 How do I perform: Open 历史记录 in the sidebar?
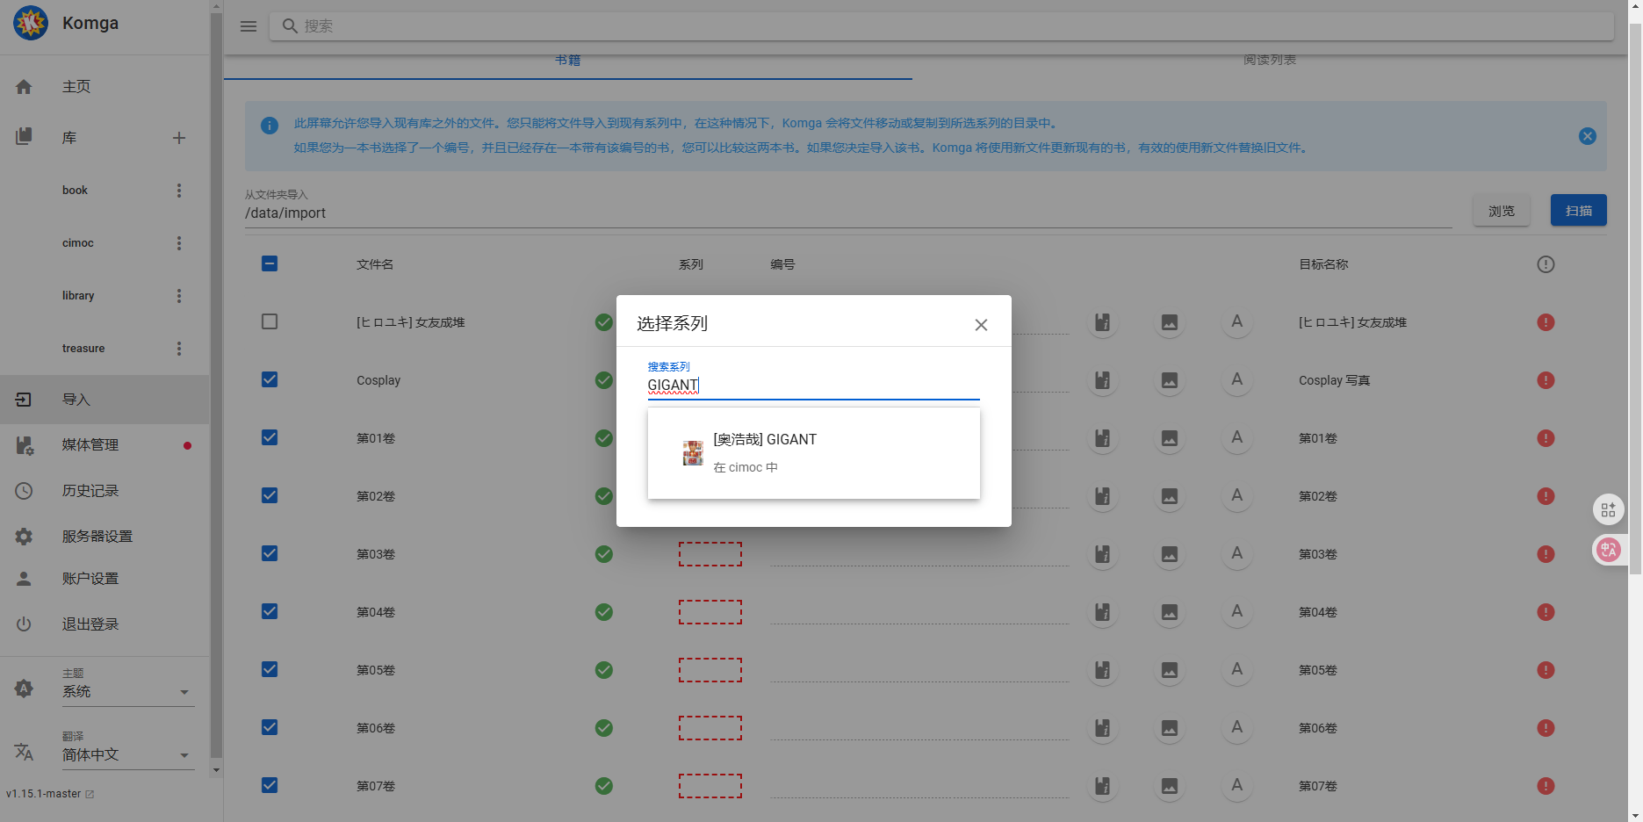(x=90, y=491)
